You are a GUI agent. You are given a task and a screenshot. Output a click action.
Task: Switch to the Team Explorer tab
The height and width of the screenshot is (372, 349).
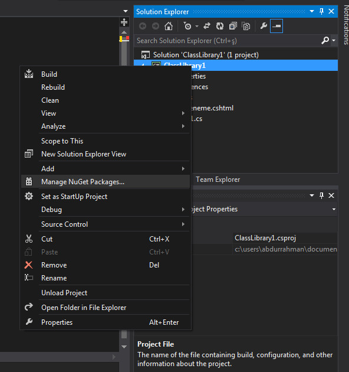click(x=218, y=180)
